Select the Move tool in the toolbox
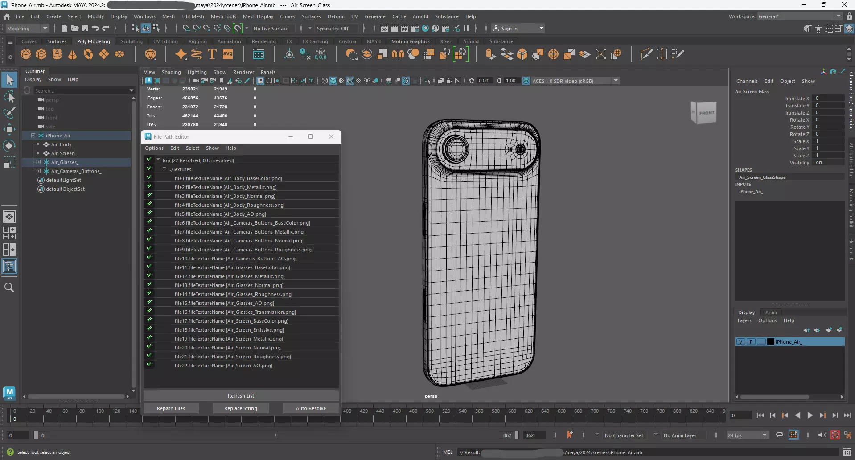This screenshot has height=460, width=855. coord(9,129)
